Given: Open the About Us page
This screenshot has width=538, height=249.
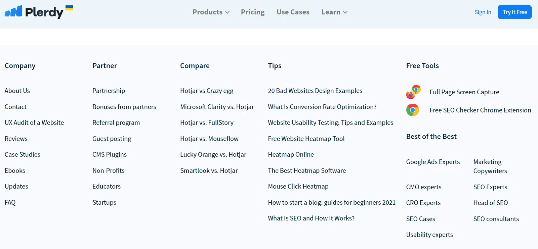Looking at the screenshot, I should point(17,91).
